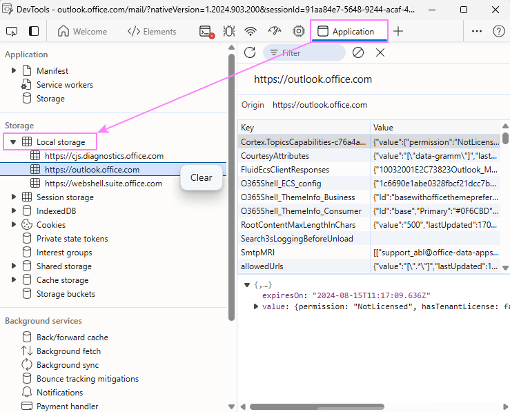The image size is (510, 412).
Task: Click the bottom horizontal scrollbar
Action: [317, 406]
